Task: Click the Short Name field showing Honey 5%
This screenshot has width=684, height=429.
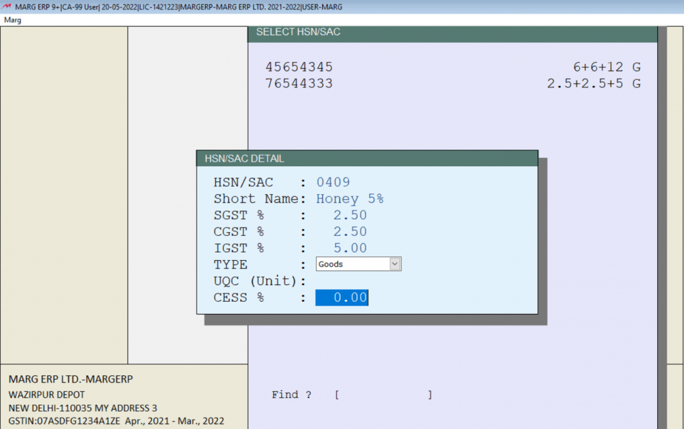Action: tap(350, 199)
